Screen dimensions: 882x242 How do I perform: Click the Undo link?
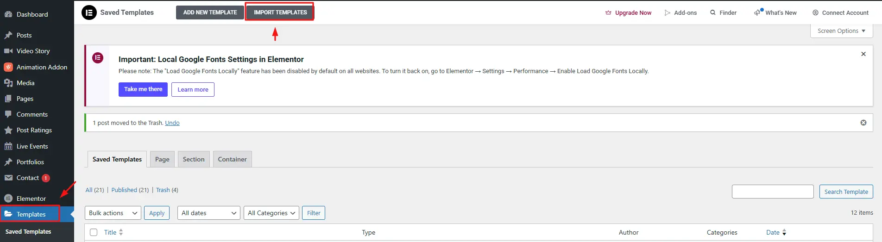172,123
